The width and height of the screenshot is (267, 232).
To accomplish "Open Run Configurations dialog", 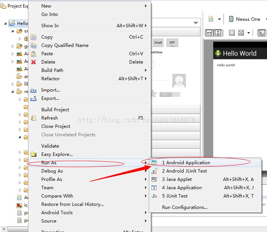I will (x=205, y=207).
